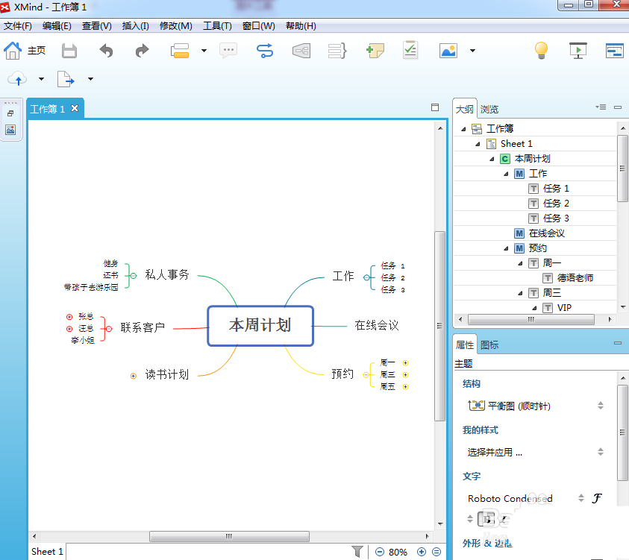Screen dimensions: 629x560
Task: Add a note using sticky-note icon
Action: pos(375,51)
